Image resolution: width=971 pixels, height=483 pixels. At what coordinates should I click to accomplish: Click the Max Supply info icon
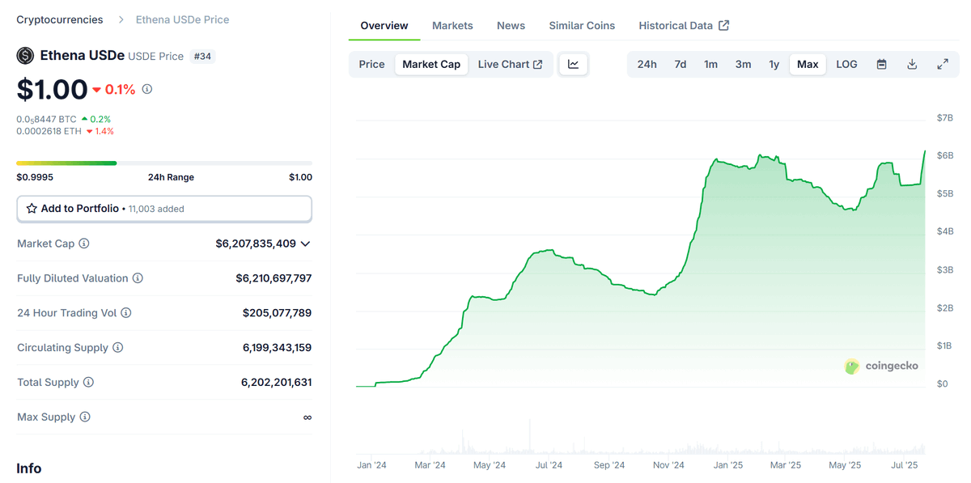pos(85,417)
